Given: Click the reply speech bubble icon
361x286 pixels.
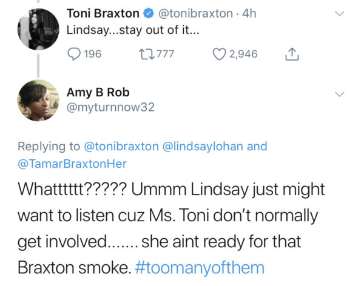Looking at the screenshot, I should 74,54.
